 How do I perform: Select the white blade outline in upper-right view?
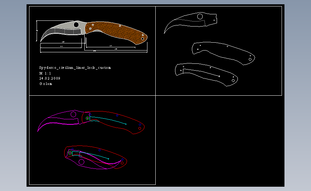tap(190, 22)
